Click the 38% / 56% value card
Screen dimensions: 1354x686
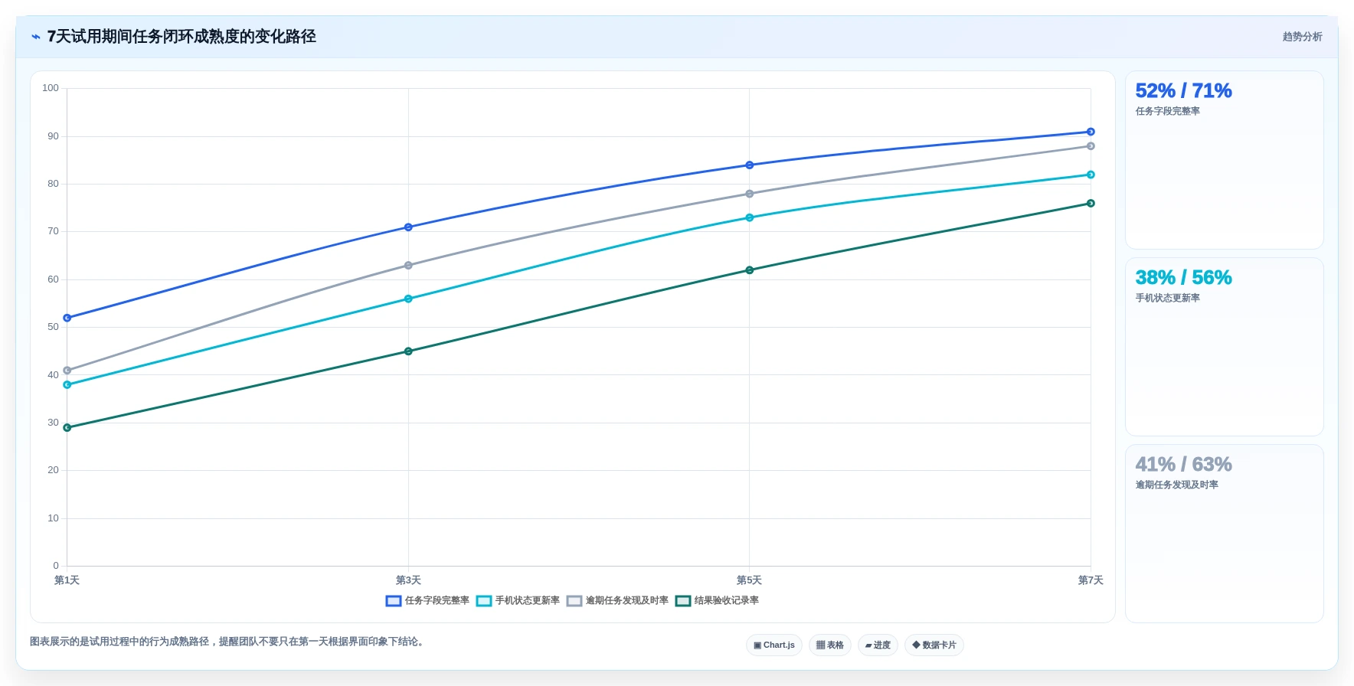(1225, 347)
